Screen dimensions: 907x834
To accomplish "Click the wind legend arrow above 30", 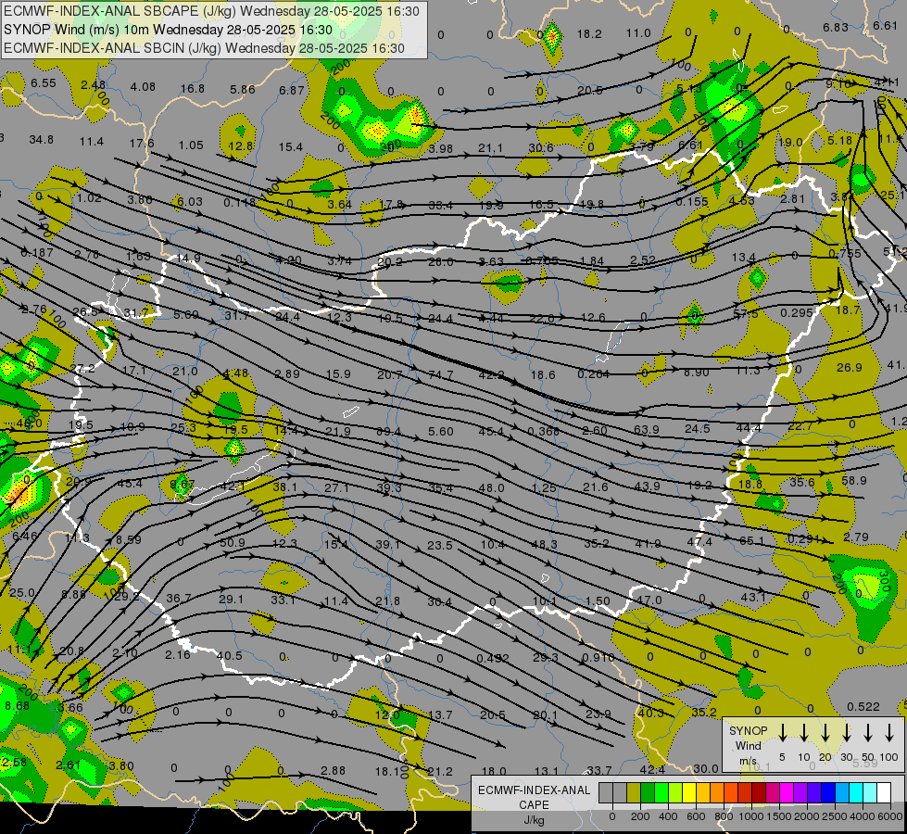I will point(847,733).
